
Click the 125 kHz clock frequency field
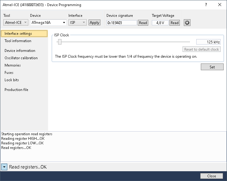pyautogui.click(x=208, y=42)
